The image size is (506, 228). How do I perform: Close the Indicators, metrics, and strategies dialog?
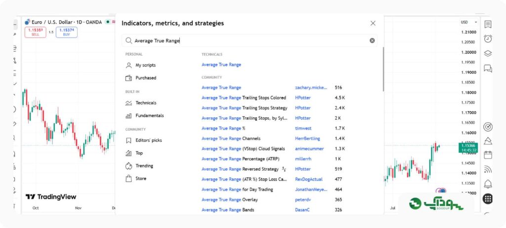point(373,23)
